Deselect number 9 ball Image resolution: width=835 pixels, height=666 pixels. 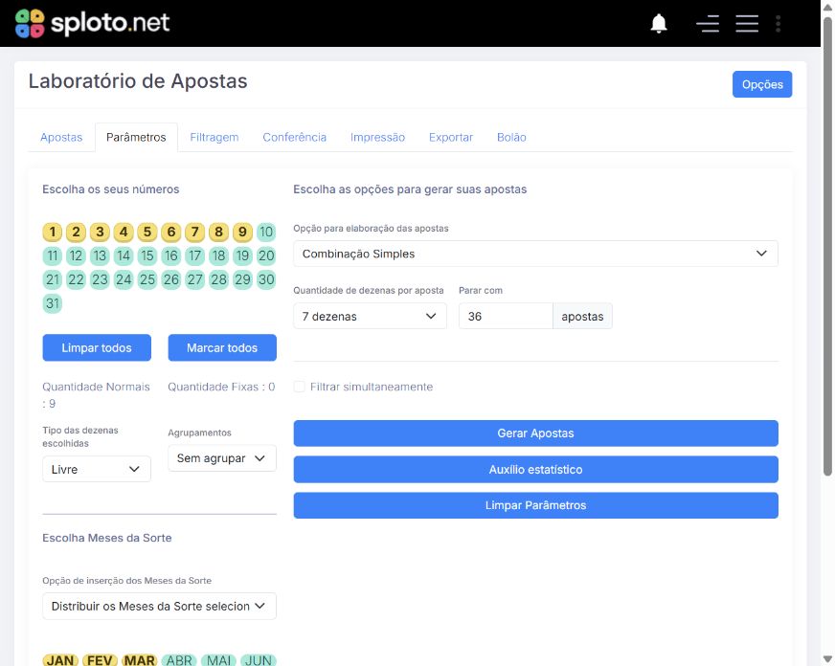242,232
